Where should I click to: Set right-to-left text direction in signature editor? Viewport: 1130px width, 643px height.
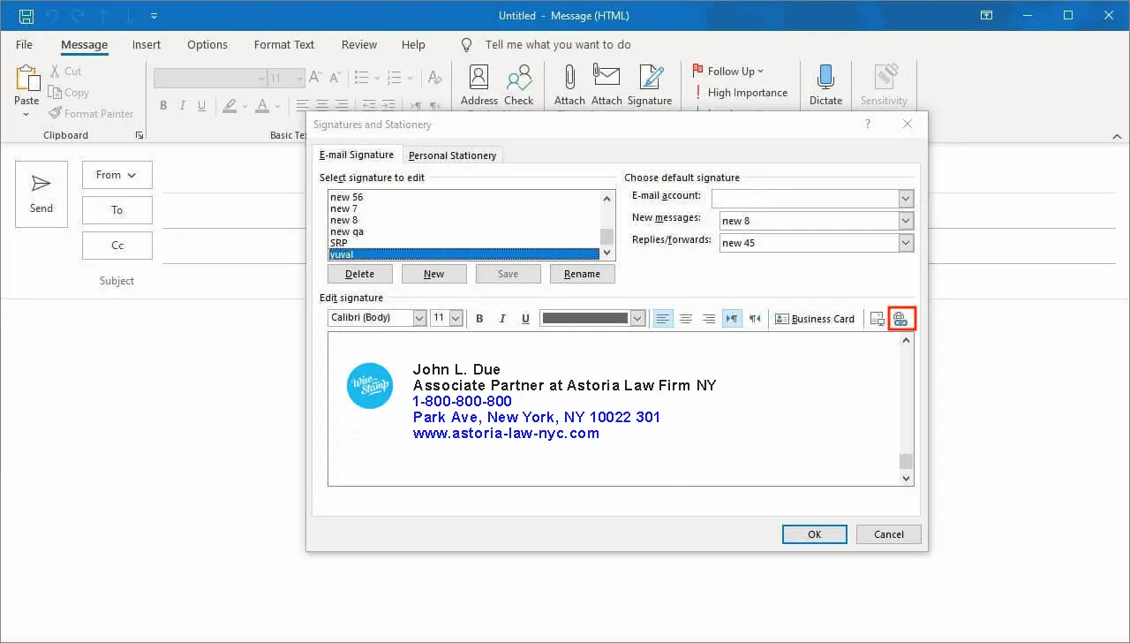click(755, 319)
